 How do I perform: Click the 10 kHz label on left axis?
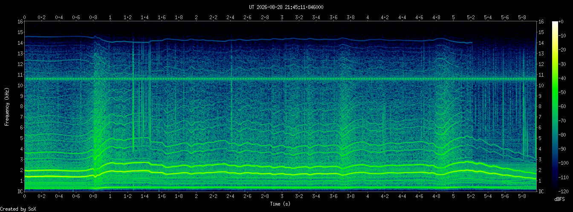click(x=20, y=85)
